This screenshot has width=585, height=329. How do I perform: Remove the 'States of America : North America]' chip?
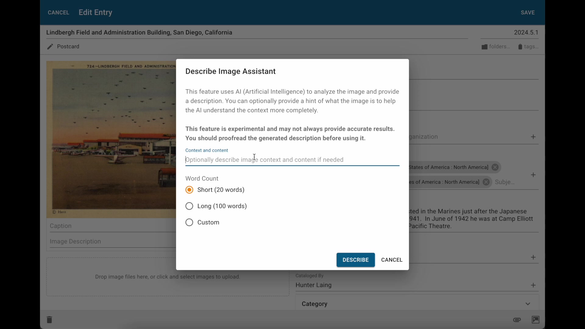click(x=495, y=167)
